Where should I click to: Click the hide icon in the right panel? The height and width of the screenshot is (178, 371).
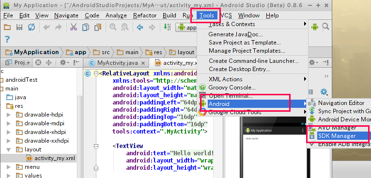pyautogui.click(x=325, y=62)
